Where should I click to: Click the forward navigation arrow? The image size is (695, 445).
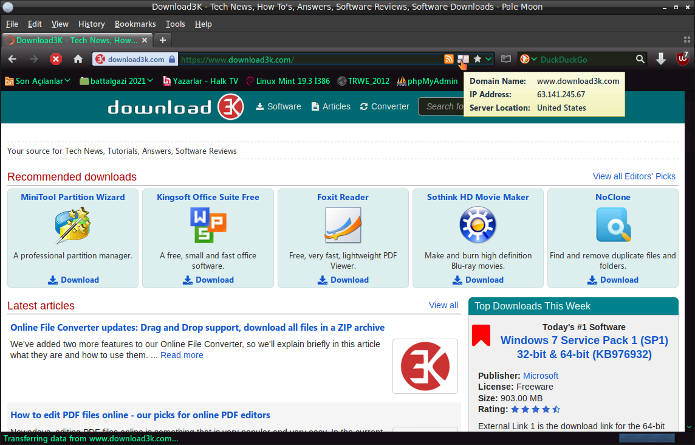click(x=33, y=59)
